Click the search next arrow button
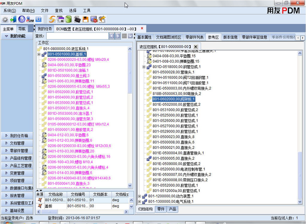The height and width of the screenshot is (224, 306). pos(118,36)
